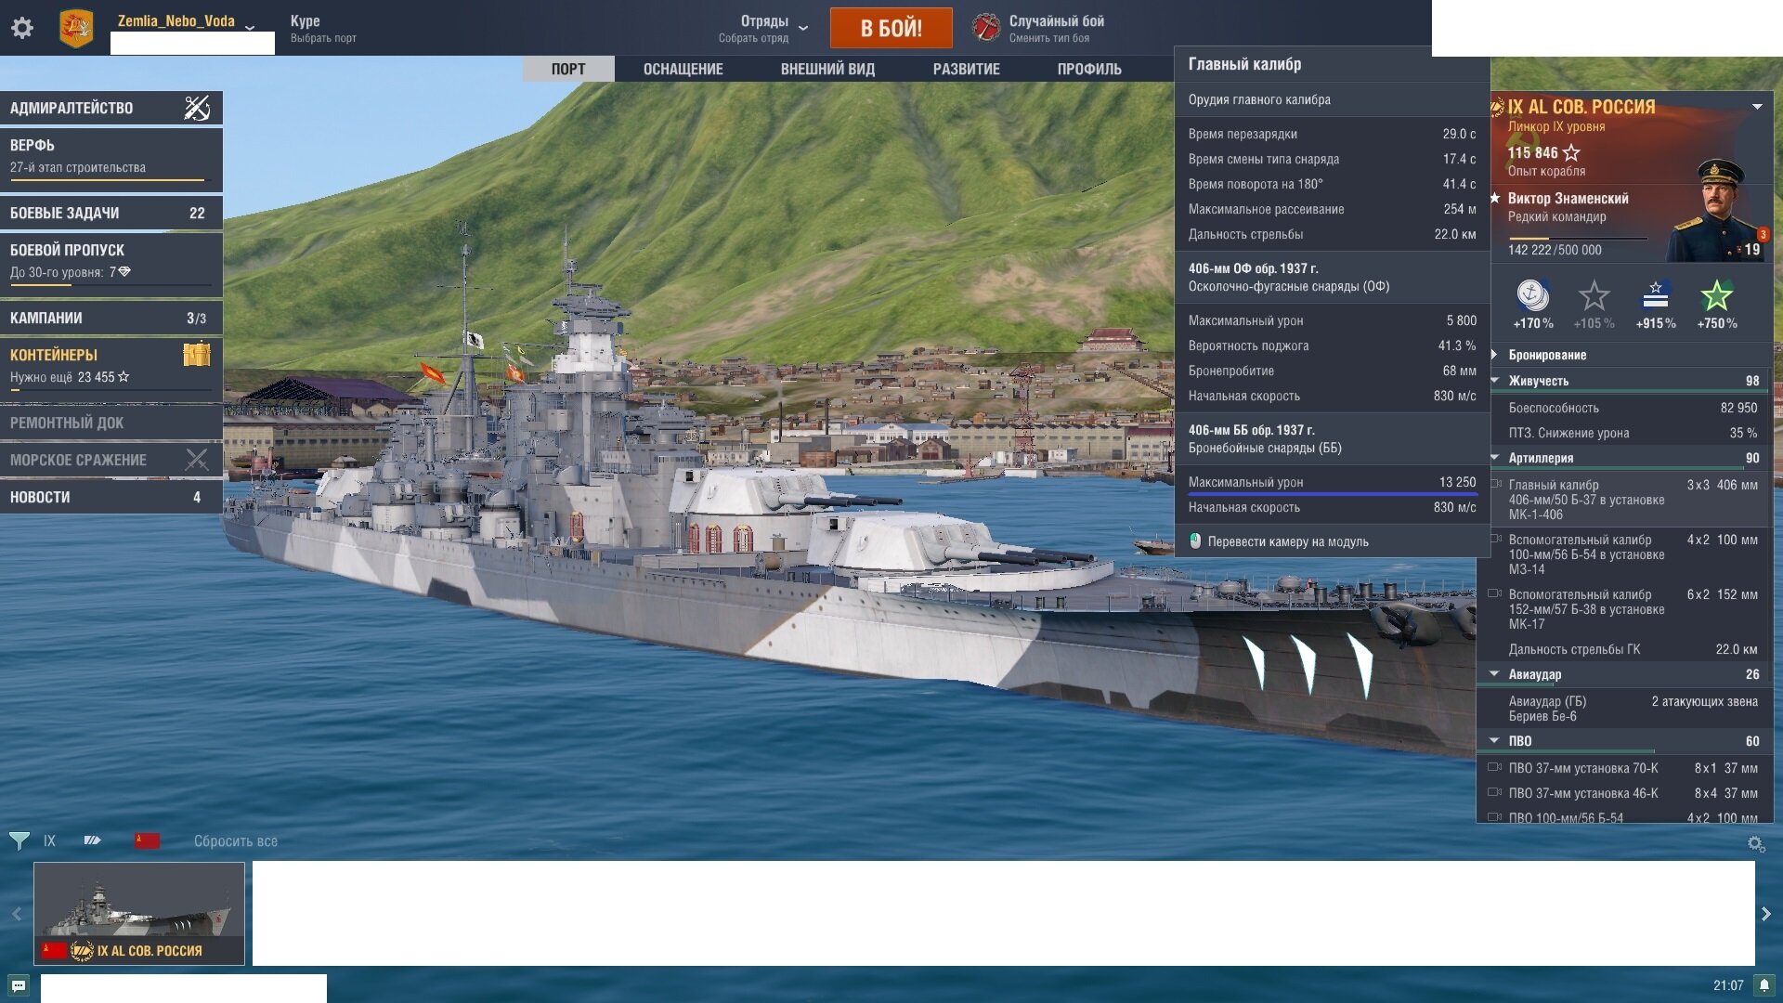1783x1003 pixels.
Task: Open КАМПАНИИ campaigns panel
Action: [x=111, y=318]
